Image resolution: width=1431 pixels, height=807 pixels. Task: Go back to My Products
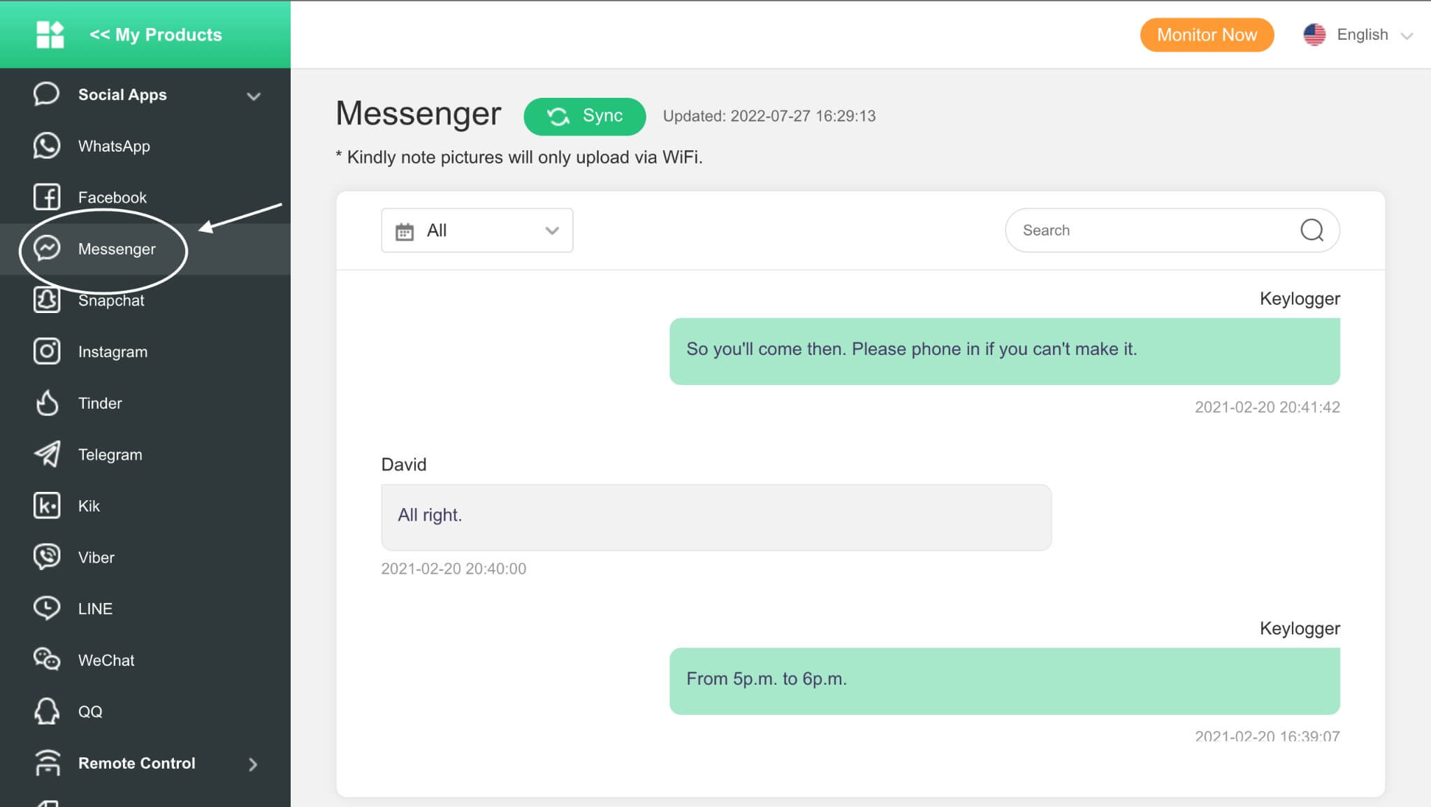click(x=155, y=34)
